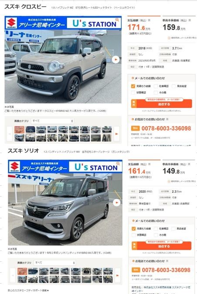
Task: Check 来店希望 in Solio inquiry
Action: coord(173,229)
